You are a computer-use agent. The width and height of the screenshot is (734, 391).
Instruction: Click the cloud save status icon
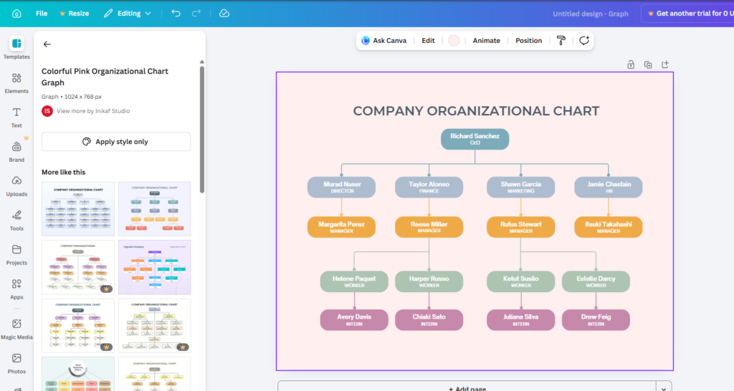(x=224, y=14)
